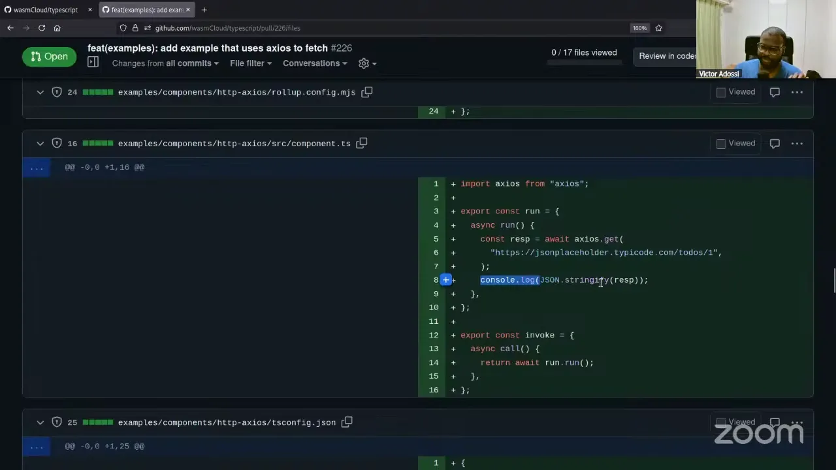
Task: Click line number 12 in component.ts
Action: 434,335
